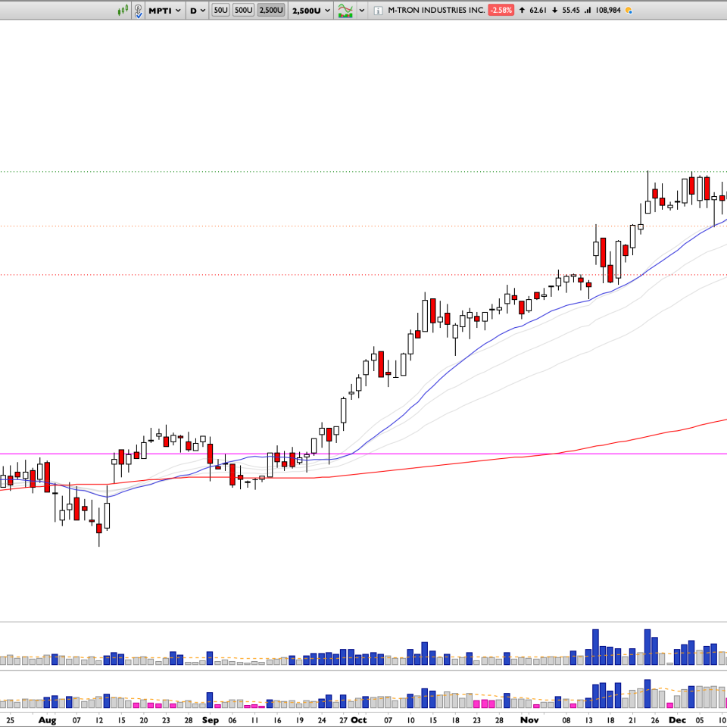The image size is (727, 727).
Task: Click the red -2.58% change badge
Action: pos(501,10)
